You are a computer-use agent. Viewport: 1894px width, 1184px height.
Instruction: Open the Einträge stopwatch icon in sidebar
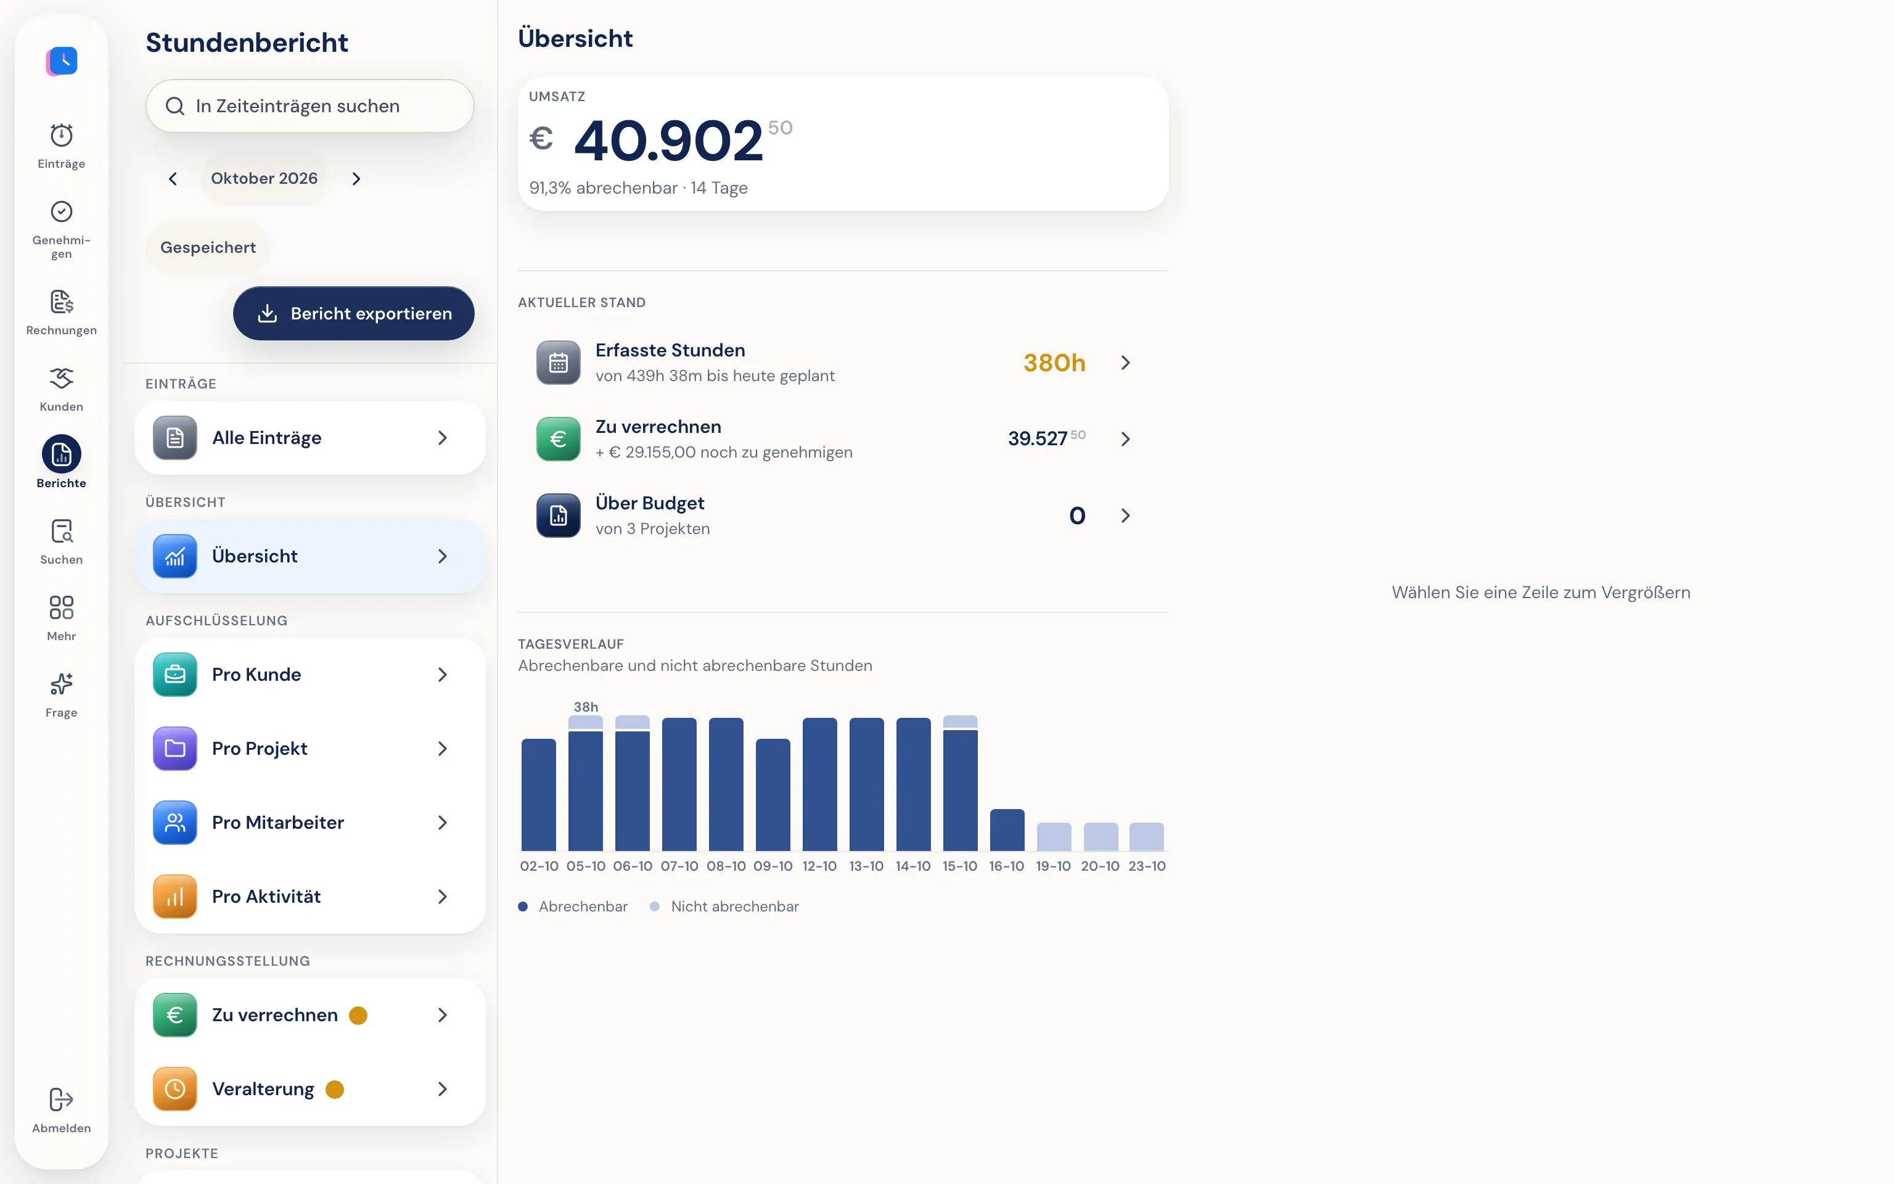tap(61, 136)
